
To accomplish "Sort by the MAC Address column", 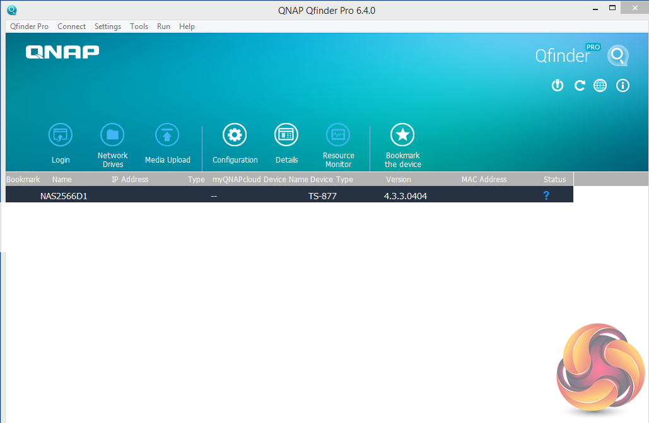I will [x=484, y=179].
